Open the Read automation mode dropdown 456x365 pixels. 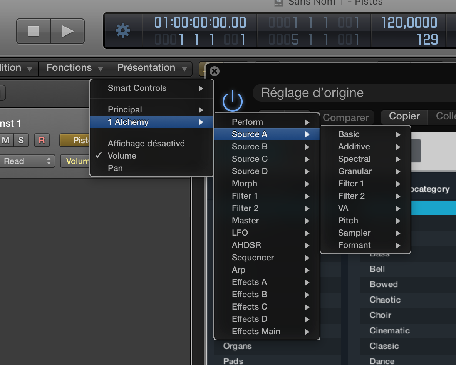pyautogui.click(x=27, y=161)
